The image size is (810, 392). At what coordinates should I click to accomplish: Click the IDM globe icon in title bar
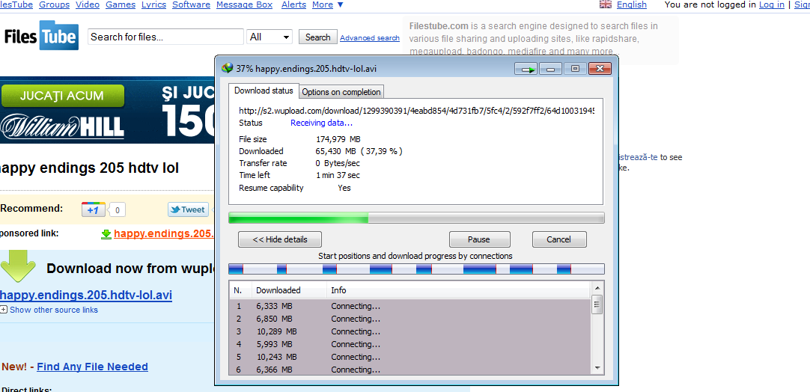click(227, 69)
